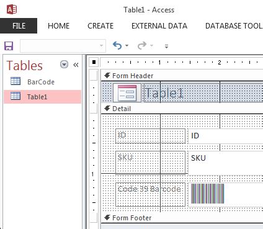Open the undo history dropdown arrow
This screenshot has width=263, height=229.
pos(127,45)
